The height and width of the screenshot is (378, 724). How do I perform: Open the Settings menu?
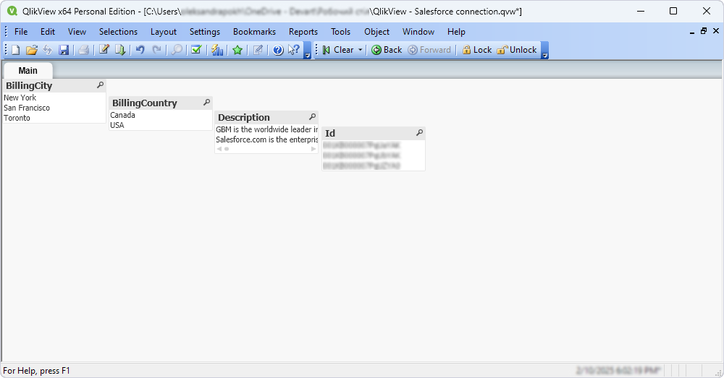205,32
